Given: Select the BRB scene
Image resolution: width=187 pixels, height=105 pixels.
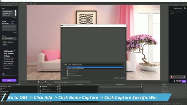Looking at the screenshot, I should point(1,90).
